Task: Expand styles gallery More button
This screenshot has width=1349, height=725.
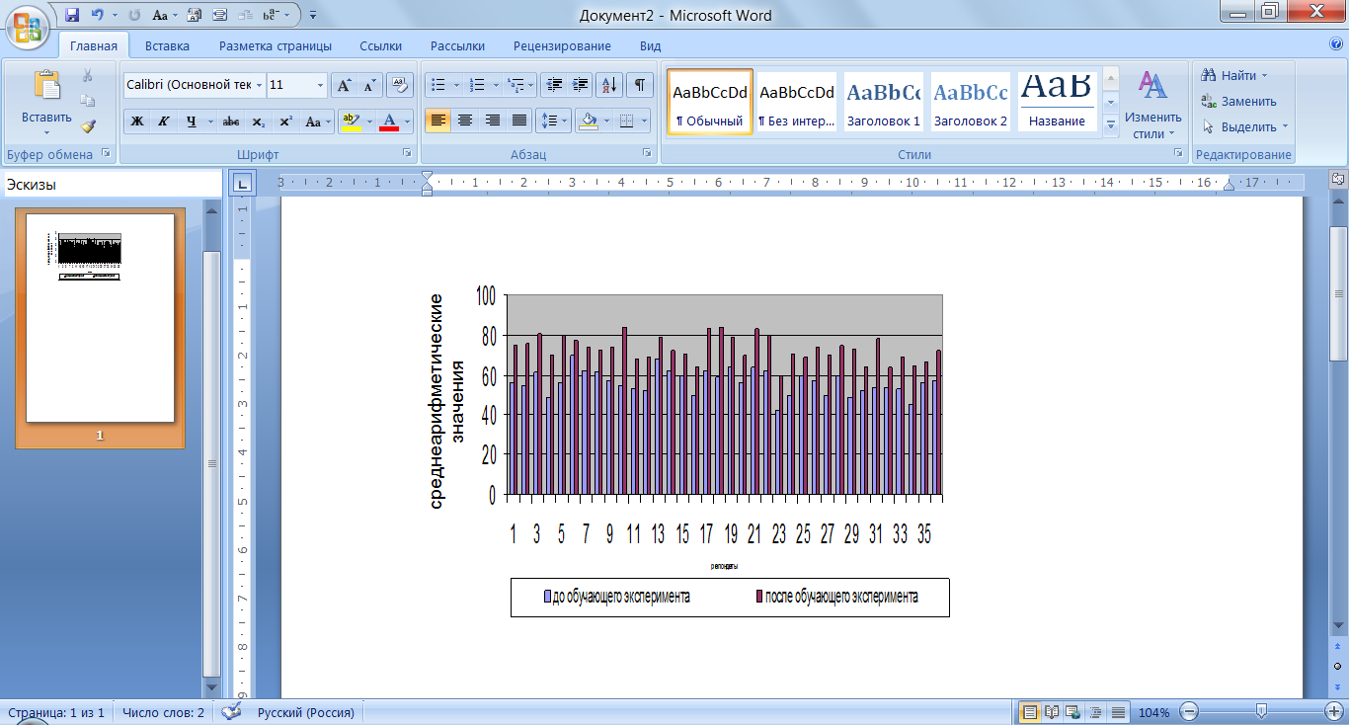Action: click(x=1110, y=125)
